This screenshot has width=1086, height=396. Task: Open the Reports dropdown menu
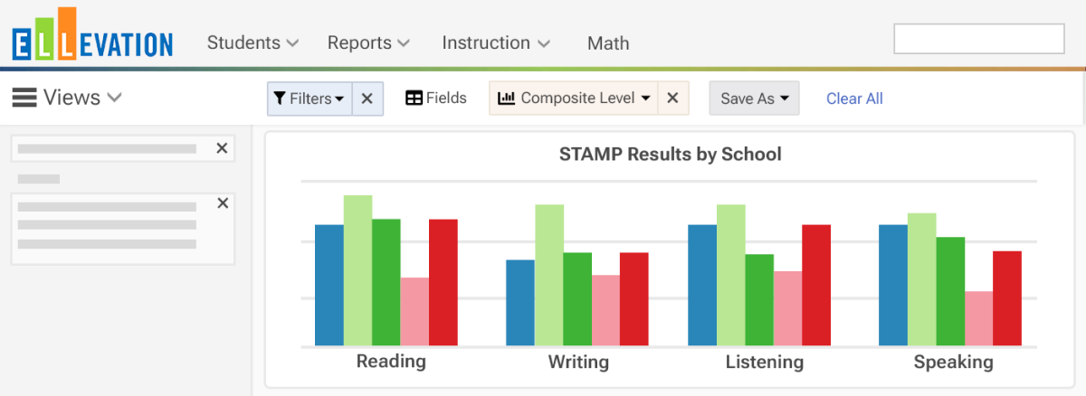368,42
